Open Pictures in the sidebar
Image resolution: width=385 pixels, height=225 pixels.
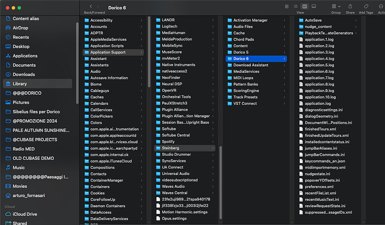(21, 102)
